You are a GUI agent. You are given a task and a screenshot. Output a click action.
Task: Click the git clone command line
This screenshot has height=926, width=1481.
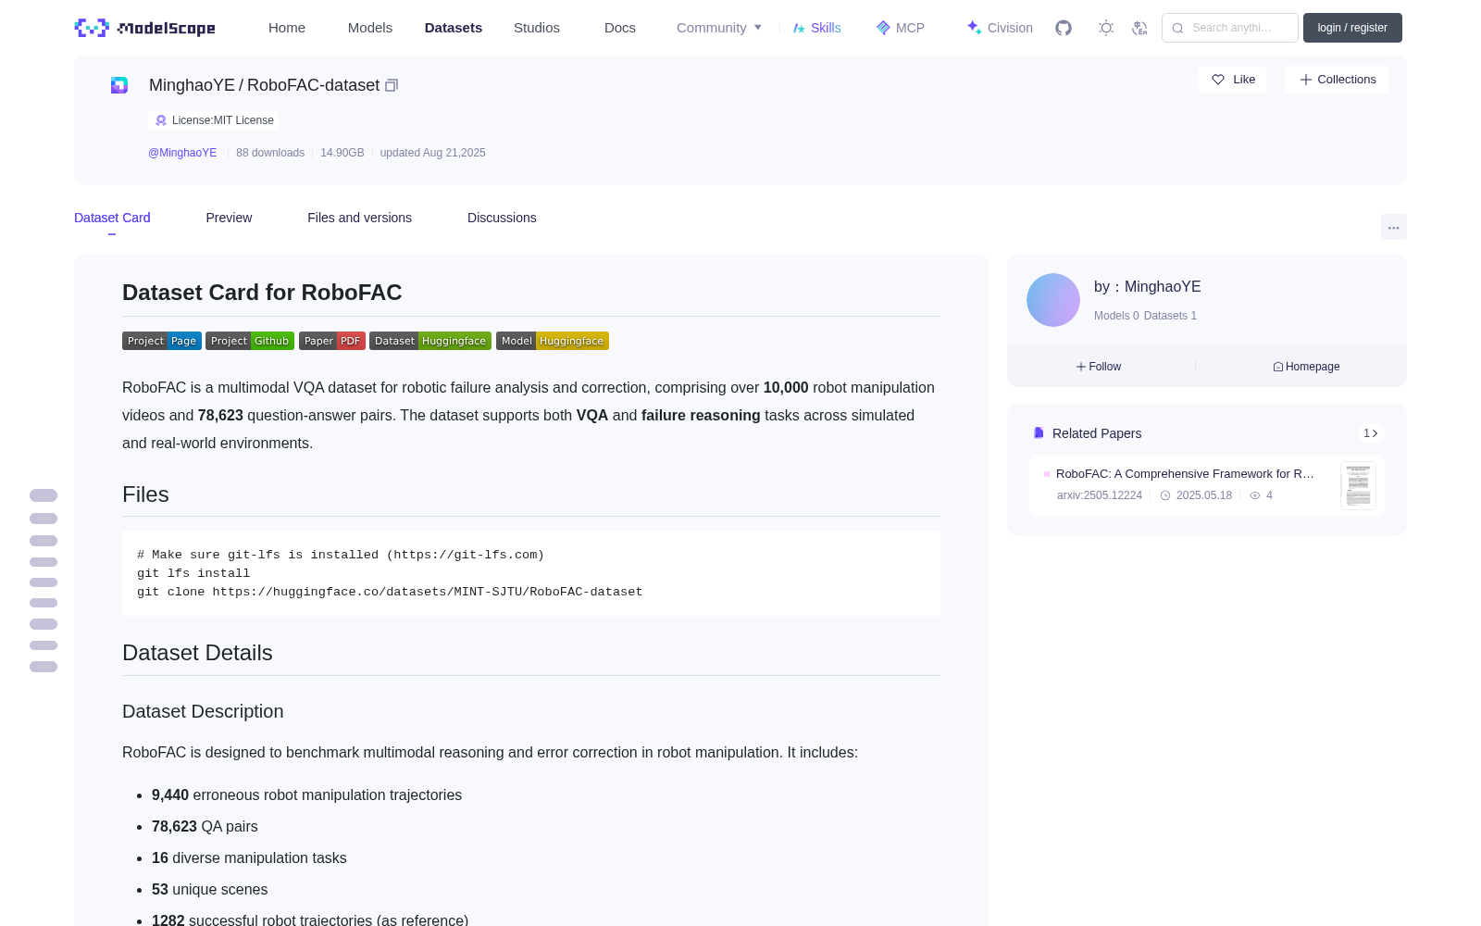(390, 592)
